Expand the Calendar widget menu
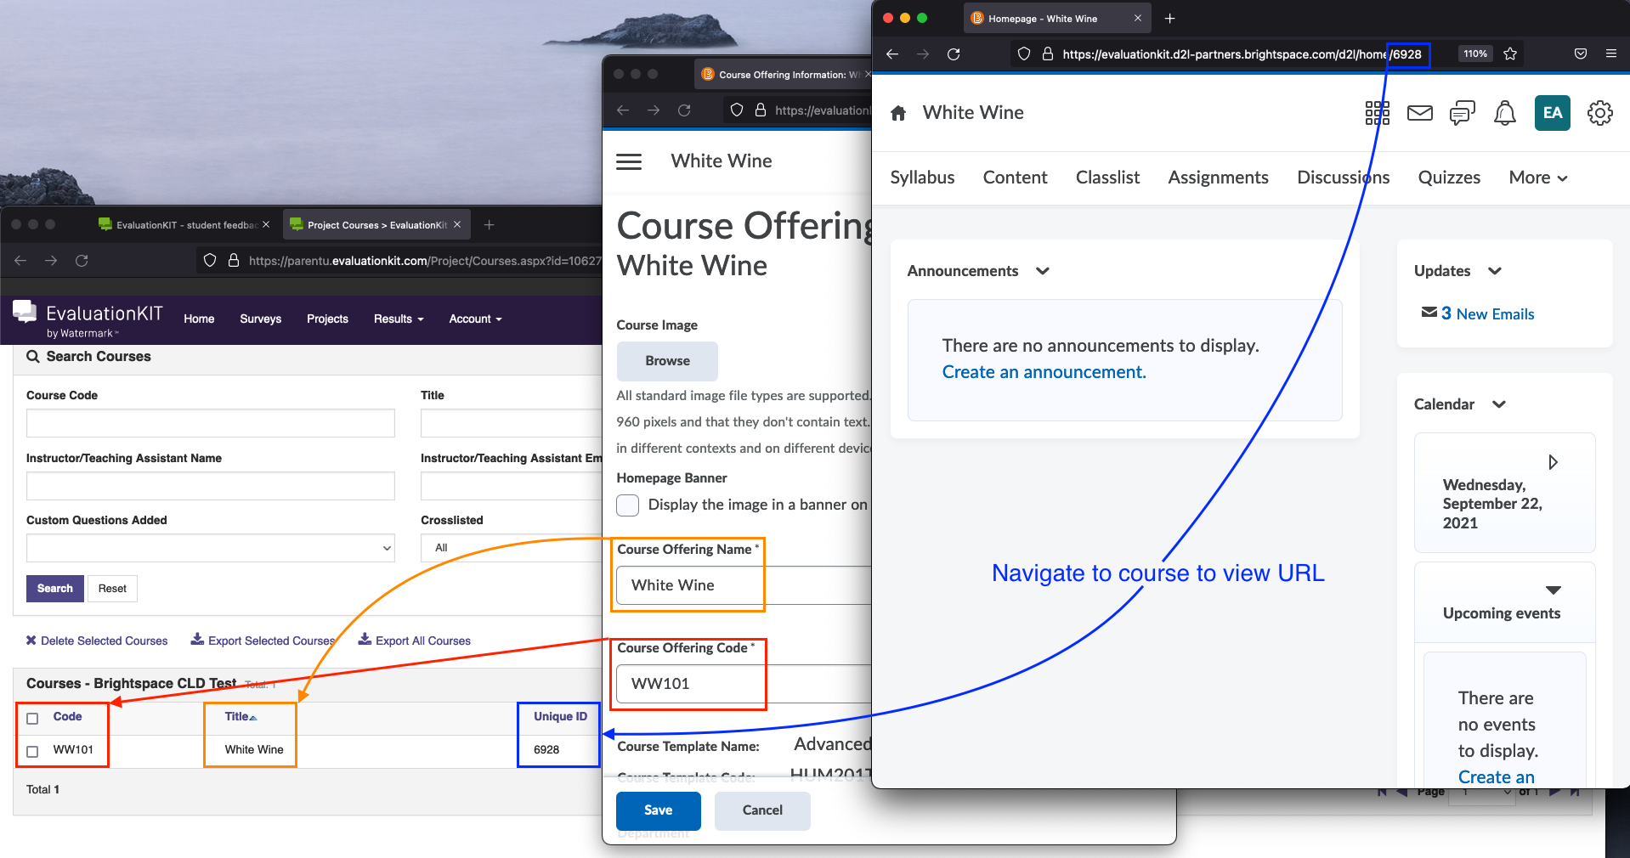Image resolution: width=1630 pixels, height=858 pixels. [1499, 404]
